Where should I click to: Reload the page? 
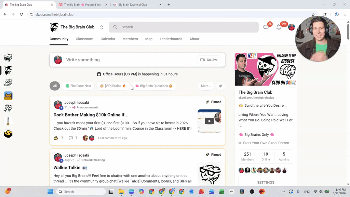click(22, 14)
